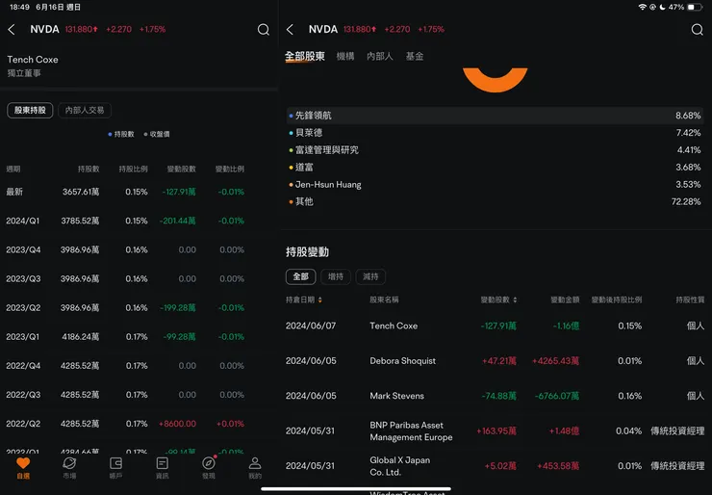712x495 pixels.
Task: Sort by 持倉日期 arrow
Action: 320,300
